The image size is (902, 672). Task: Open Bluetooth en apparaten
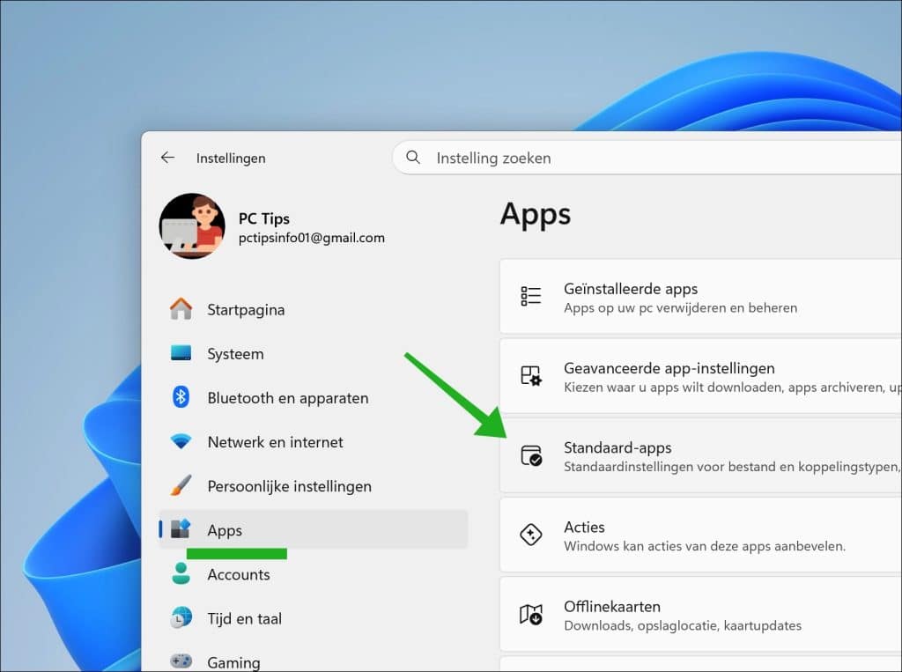pos(313,398)
